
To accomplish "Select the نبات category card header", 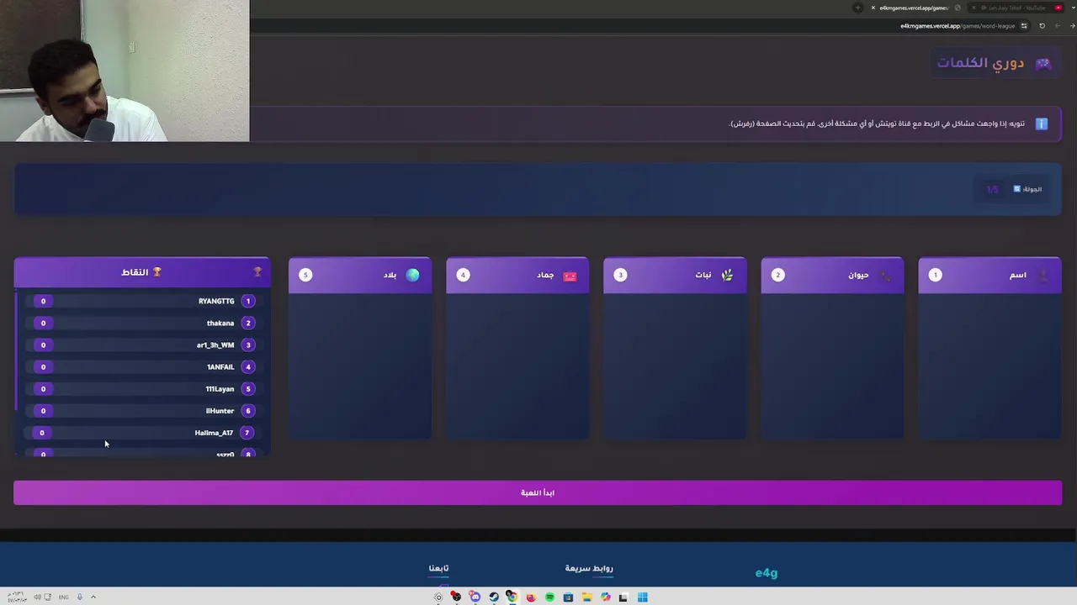I will coord(675,275).
